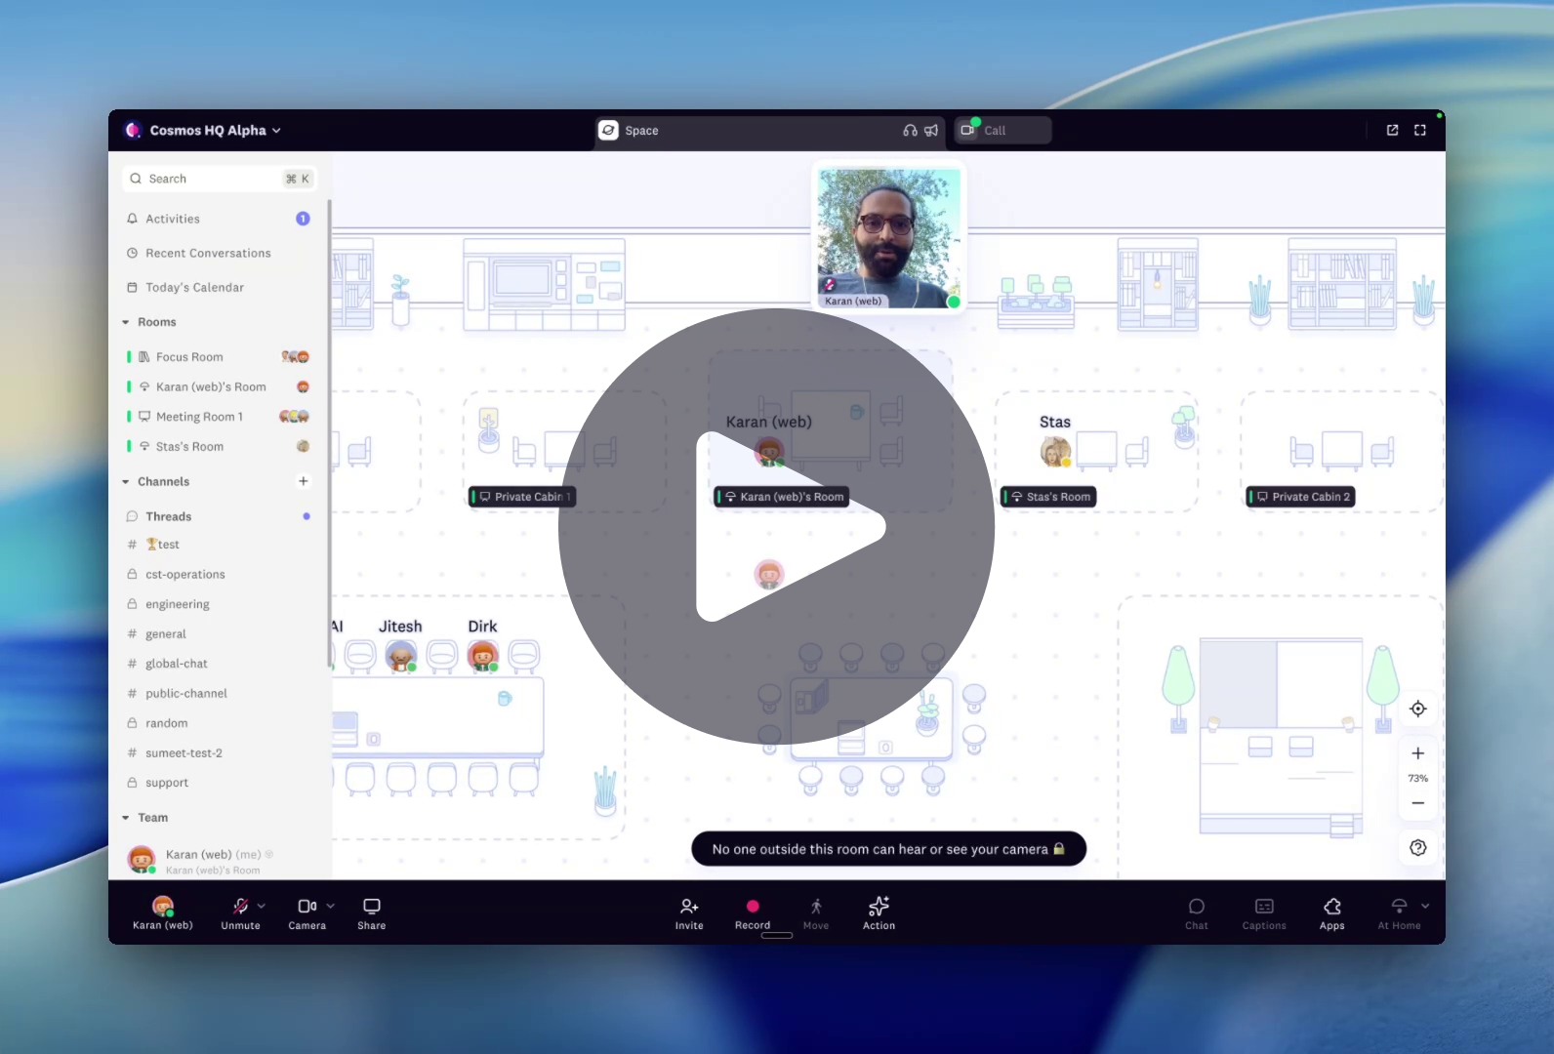Unmute the microphone
Image resolution: width=1554 pixels, height=1054 pixels.
pyautogui.click(x=240, y=913)
